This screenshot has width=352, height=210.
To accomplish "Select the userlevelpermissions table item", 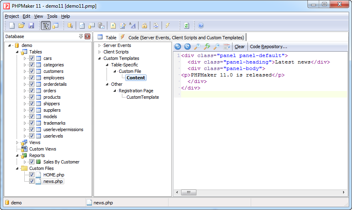I will click(x=63, y=129).
